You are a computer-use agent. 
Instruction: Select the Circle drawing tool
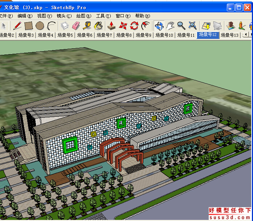(x=40, y=26)
